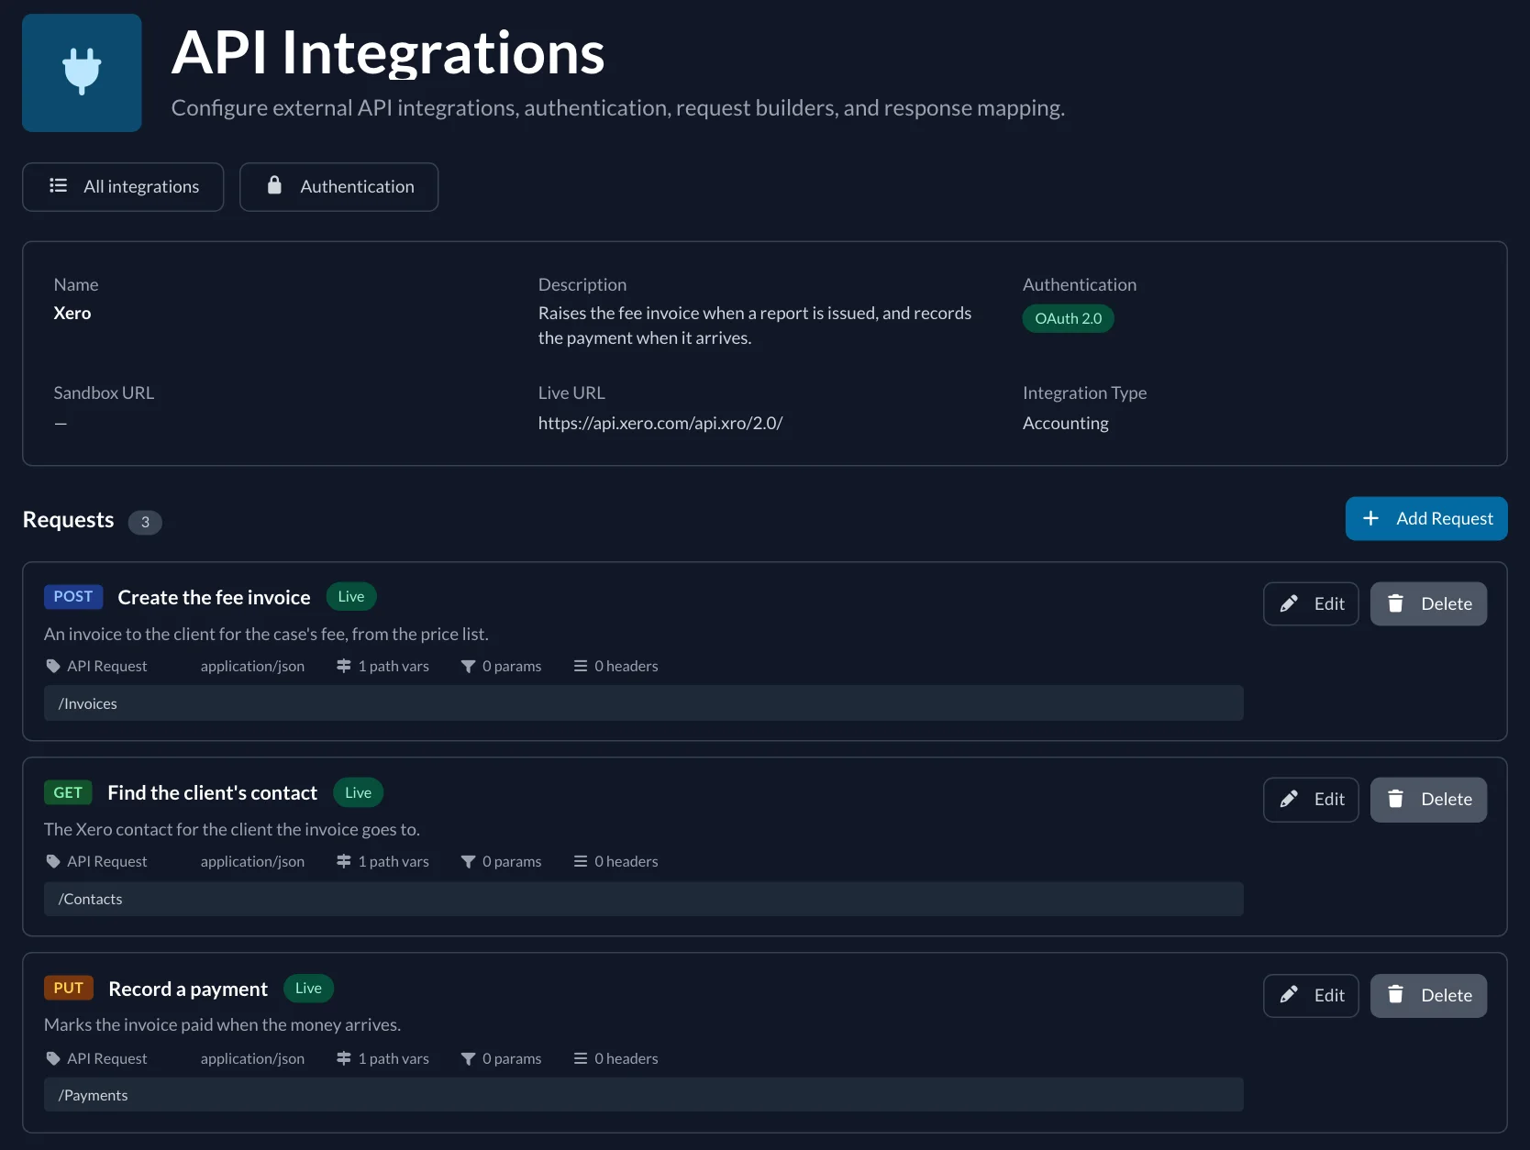This screenshot has height=1150, width=1530.
Task: Click the Add Request button
Action: (x=1426, y=519)
